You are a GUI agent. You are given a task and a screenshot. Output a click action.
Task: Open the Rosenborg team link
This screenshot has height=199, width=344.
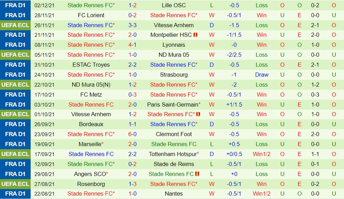tap(91, 184)
